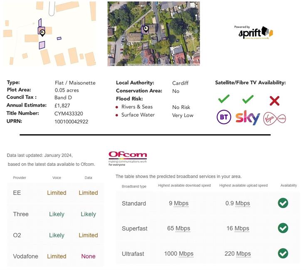This screenshot has width=306, height=270.
Task: Click the Vodafone data 'None' status
Action: click(x=88, y=256)
